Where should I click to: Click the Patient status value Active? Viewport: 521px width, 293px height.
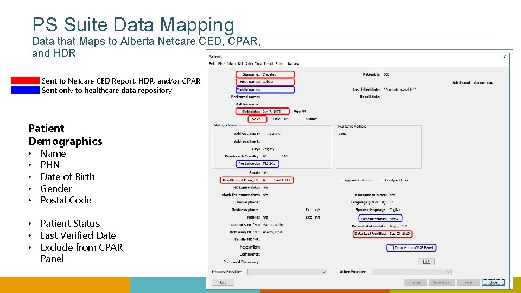click(395, 219)
